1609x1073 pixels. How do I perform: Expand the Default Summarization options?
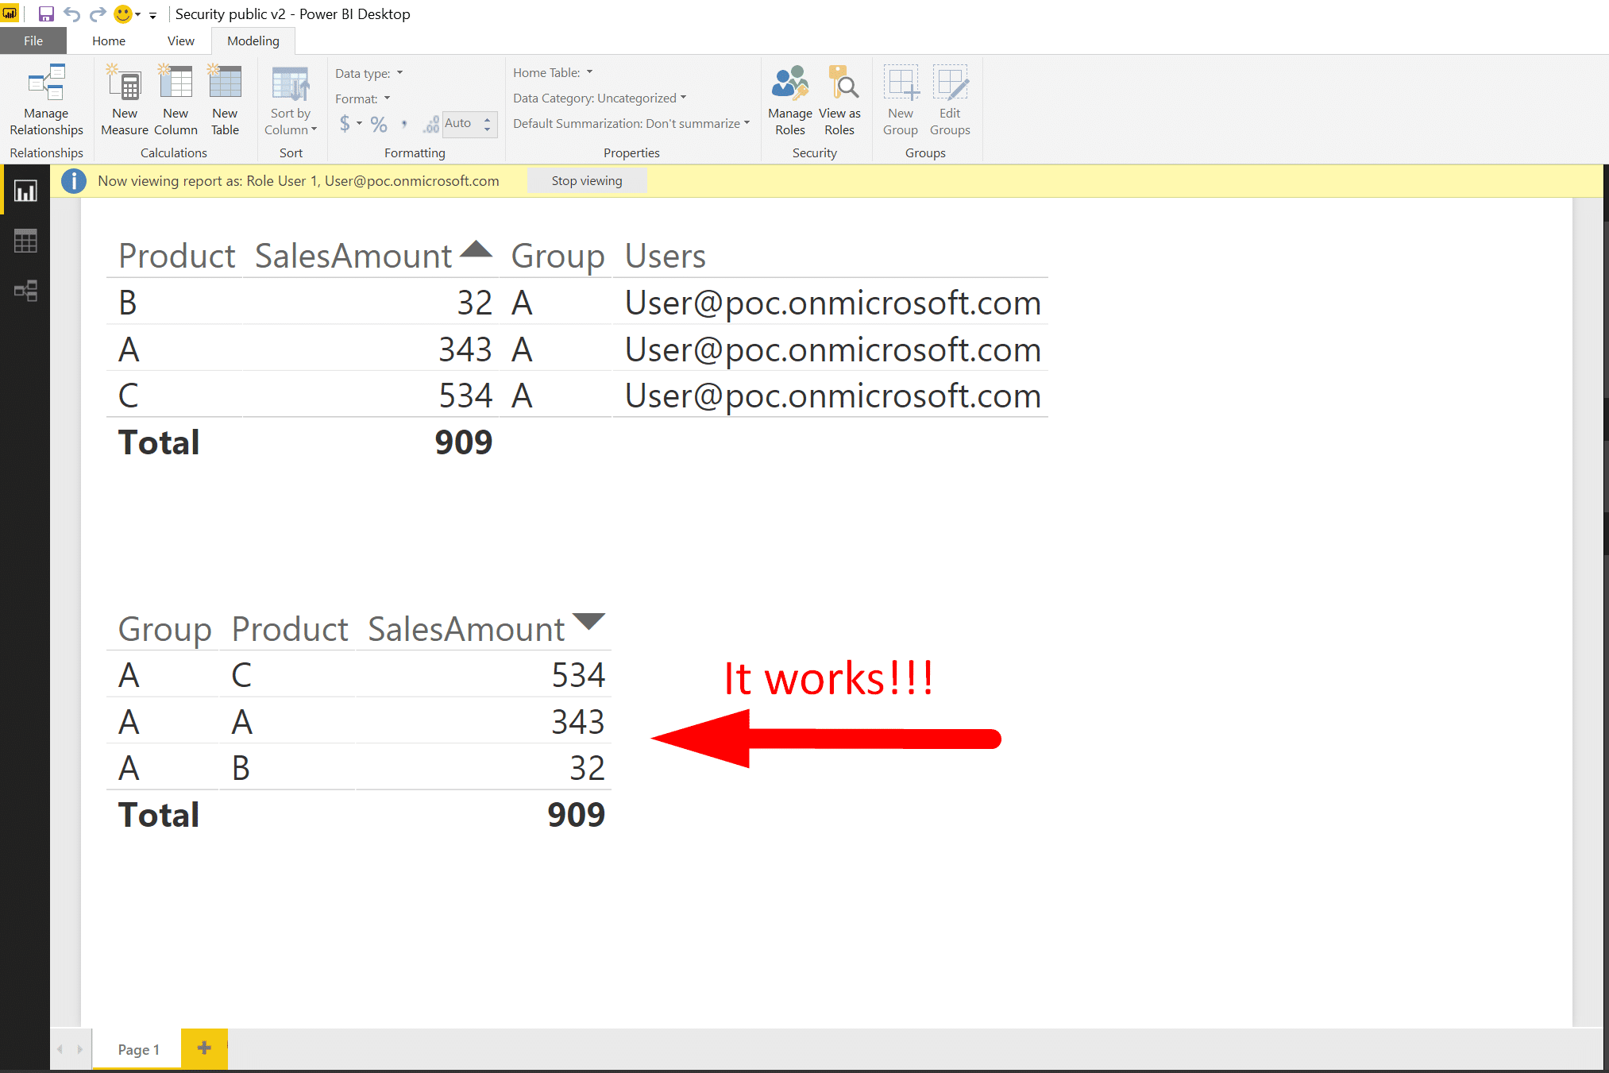tap(745, 123)
